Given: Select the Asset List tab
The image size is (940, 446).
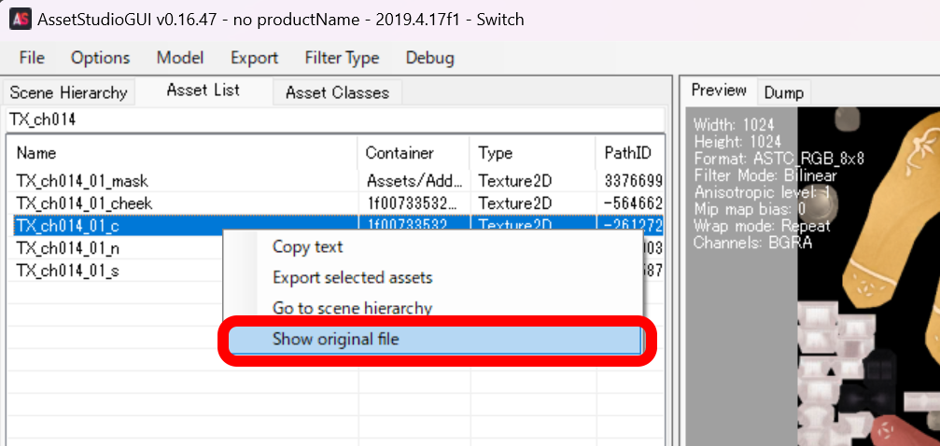Looking at the screenshot, I should coord(203,91).
